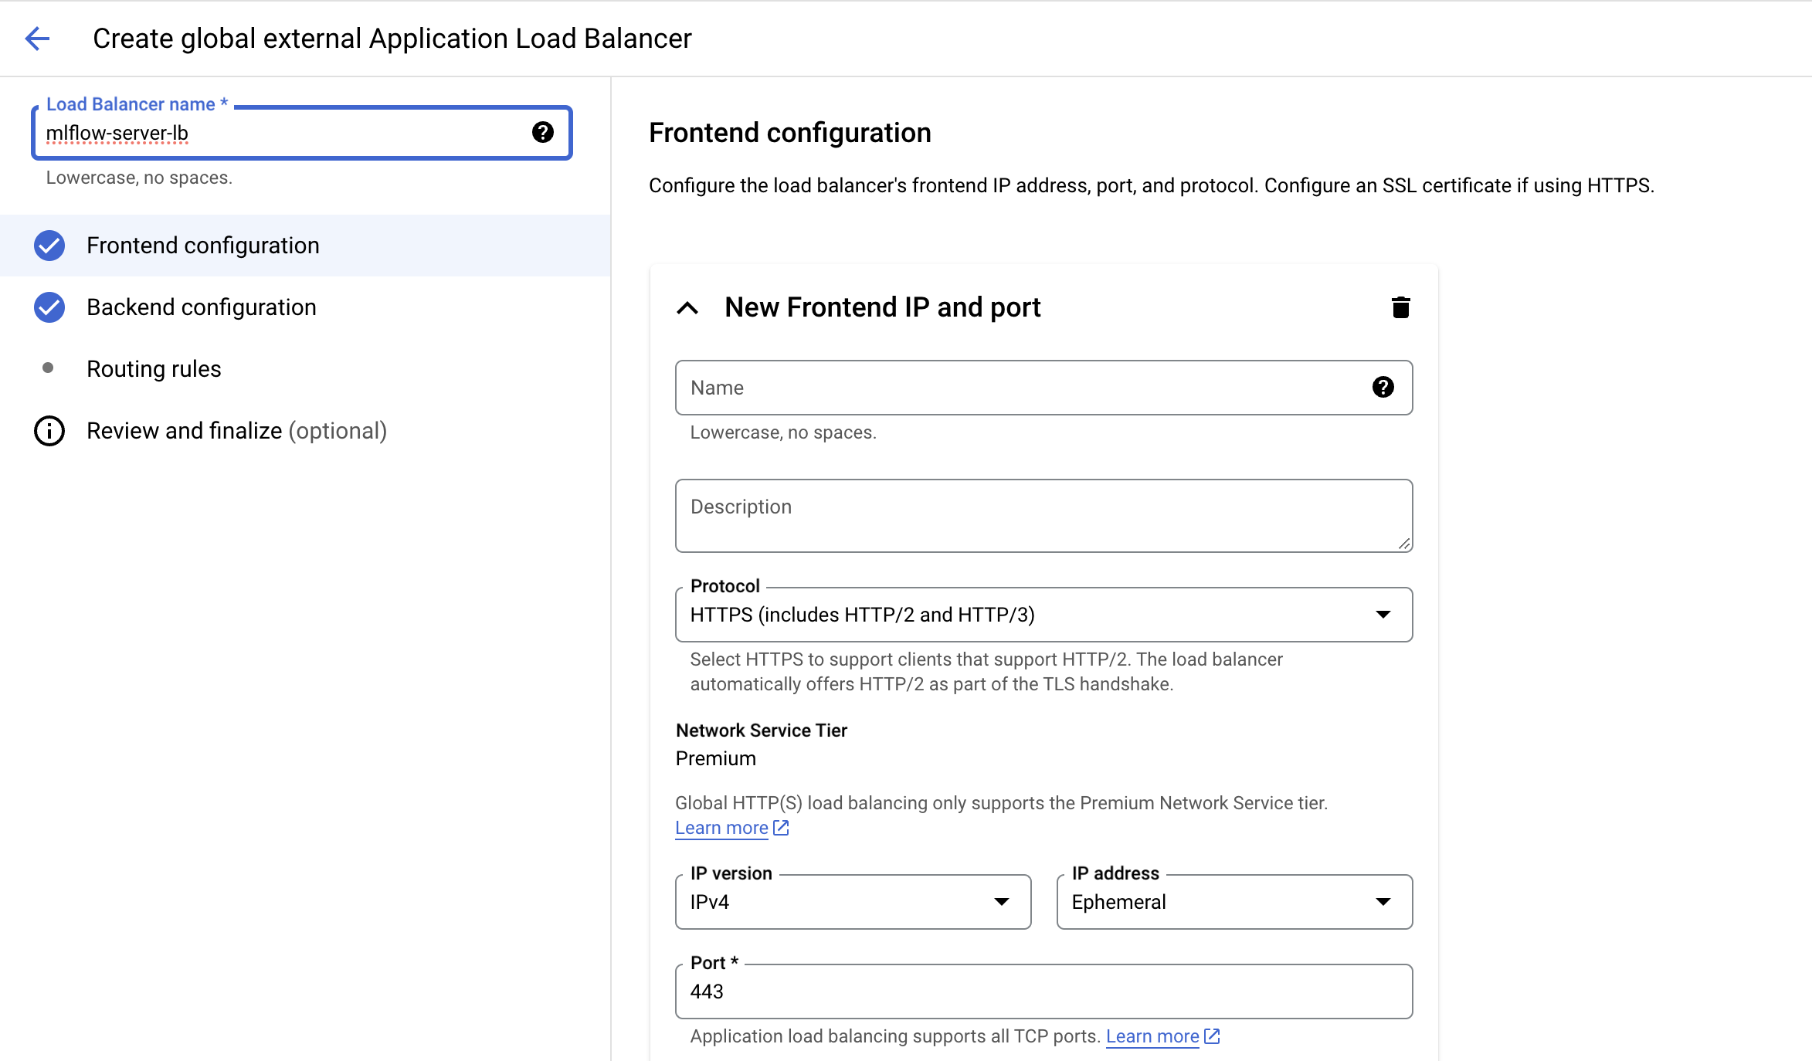Viewport: 1812px width, 1061px height.
Task: Open help for Load Balancer name
Action: [543, 133]
